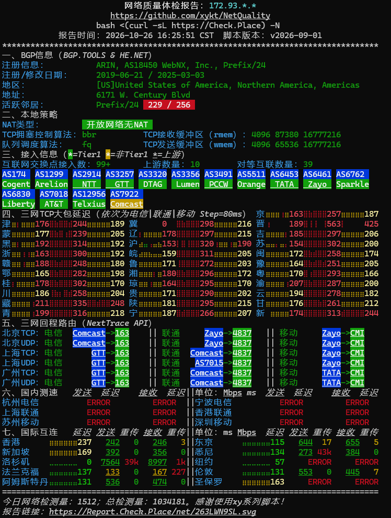Click the 553 send speed for 伦敦
This screenshot has width=391, height=518.
(x=305, y=472)
